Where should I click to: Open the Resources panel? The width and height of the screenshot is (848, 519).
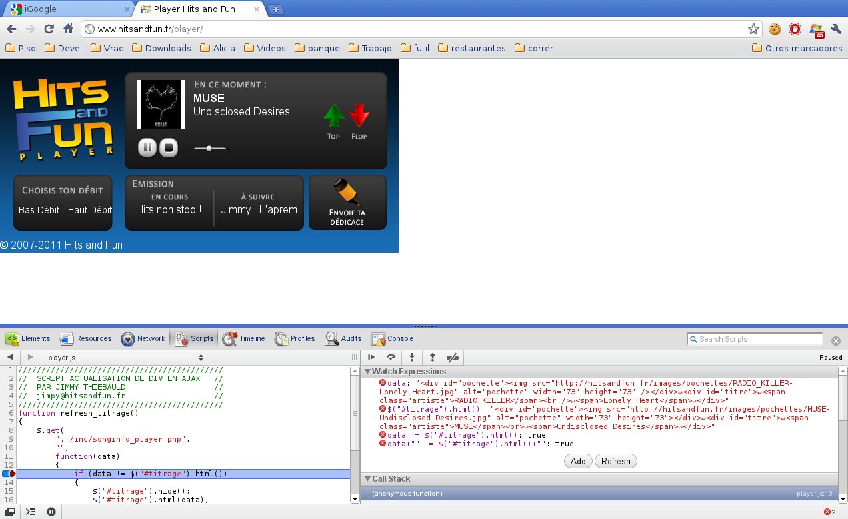pos(86,339)
